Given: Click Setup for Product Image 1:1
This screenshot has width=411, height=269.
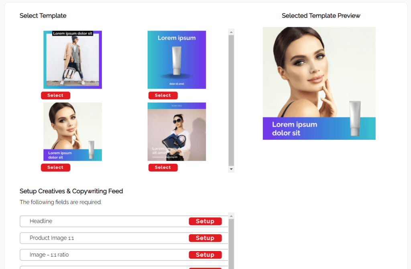Looking at the screenshot, I should [205, 238].
